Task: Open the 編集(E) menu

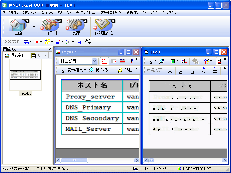Action: pyautogui.click(x=30, y=12)
